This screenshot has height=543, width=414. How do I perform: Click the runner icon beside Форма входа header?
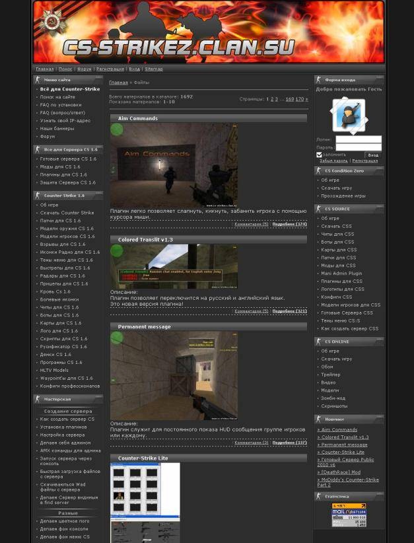coord(319,80)
